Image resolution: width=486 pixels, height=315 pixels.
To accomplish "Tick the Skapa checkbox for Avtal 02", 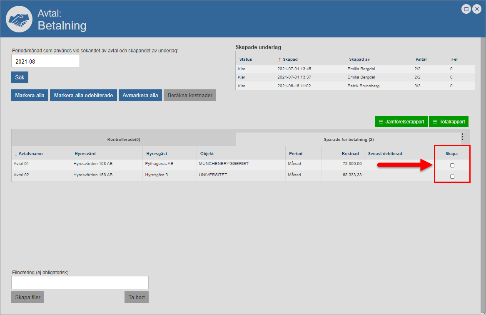I will [x=452, y=177].
